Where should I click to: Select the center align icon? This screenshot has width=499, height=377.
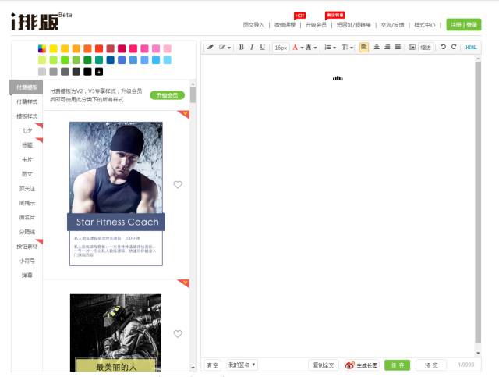point(377,47)
